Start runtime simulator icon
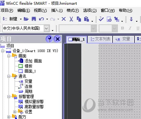This screenshot has width=141, height=119. pos(109,19)
